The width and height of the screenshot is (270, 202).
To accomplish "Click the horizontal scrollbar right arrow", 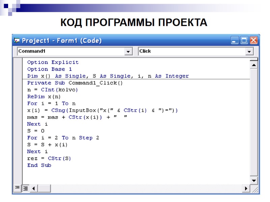I will (246, 189).
